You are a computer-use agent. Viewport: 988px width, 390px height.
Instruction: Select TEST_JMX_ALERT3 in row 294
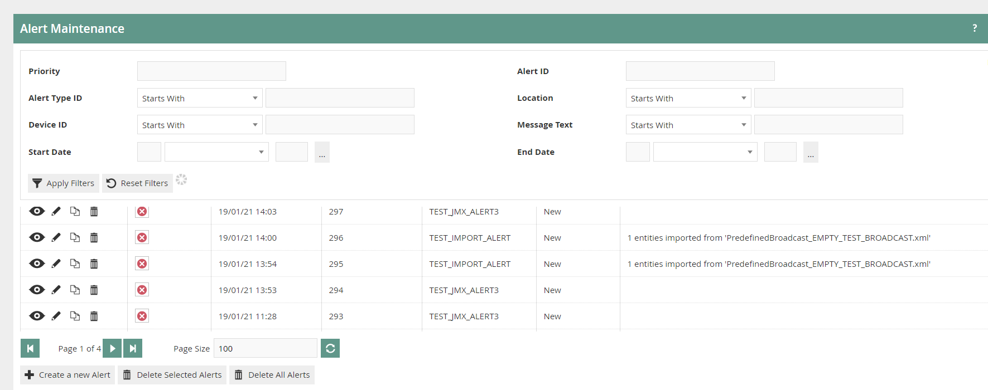464,290
